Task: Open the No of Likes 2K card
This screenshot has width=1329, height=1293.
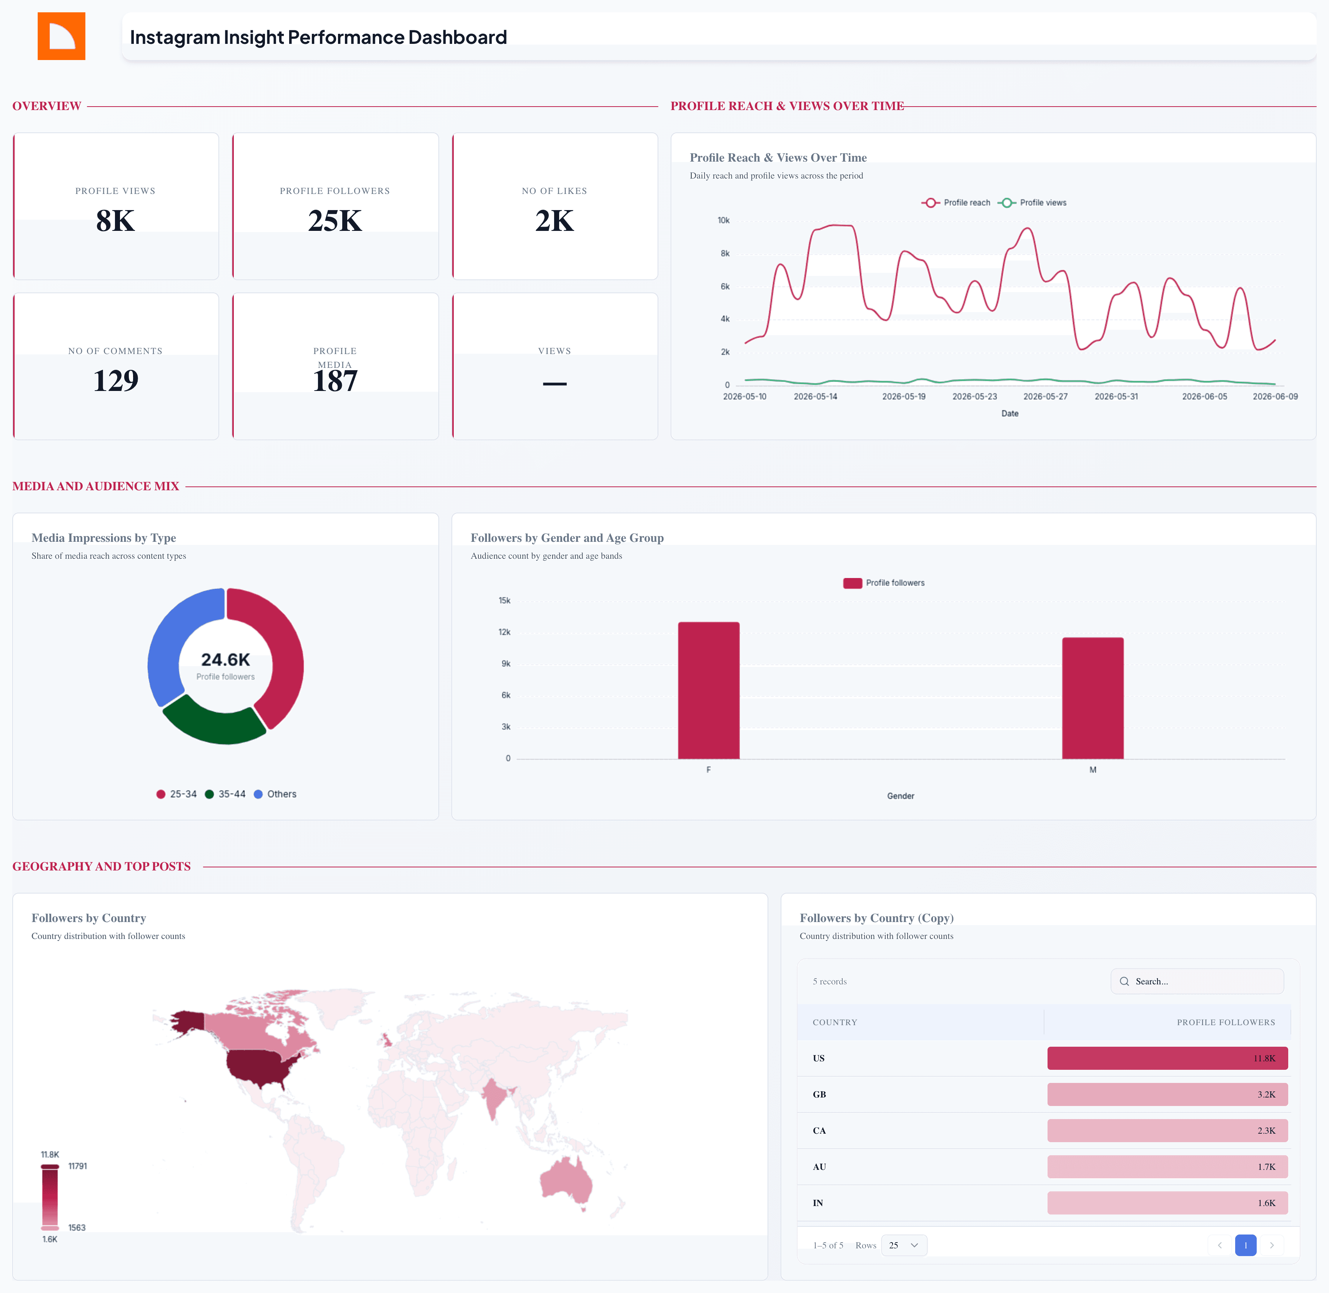Action: pos(555,206)
